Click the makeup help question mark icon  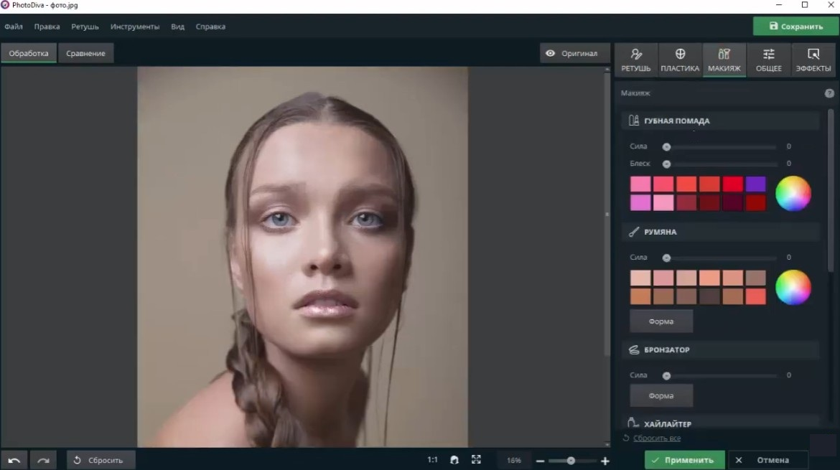[x=829, y=93]
